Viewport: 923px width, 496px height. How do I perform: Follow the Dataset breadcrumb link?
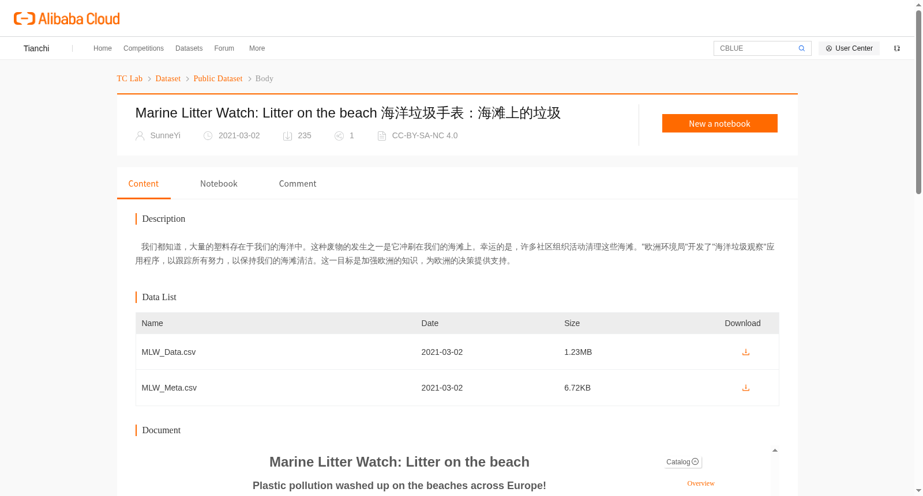point(168,79)
